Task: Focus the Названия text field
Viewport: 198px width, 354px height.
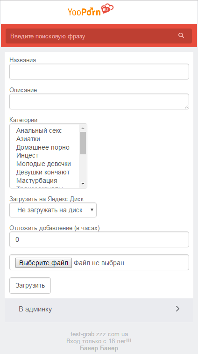Action: (99, 72)
